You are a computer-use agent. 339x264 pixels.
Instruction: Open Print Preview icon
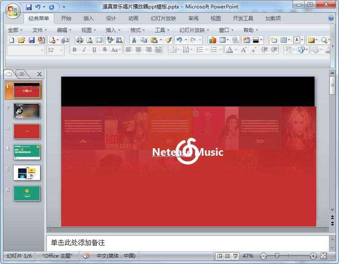point(89,40)
